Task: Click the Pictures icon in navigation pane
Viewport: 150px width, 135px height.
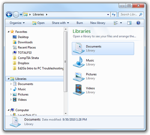Action: (15, 94)
